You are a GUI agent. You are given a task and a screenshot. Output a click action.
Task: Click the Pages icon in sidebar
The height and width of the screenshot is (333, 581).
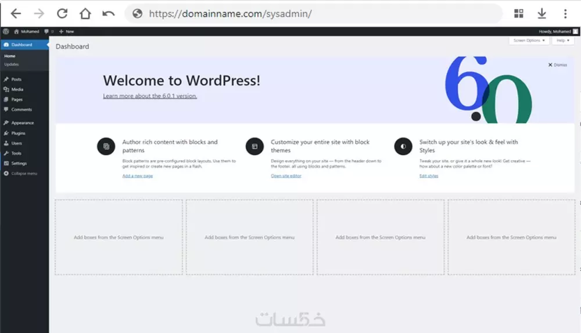(x=6, y=99)
